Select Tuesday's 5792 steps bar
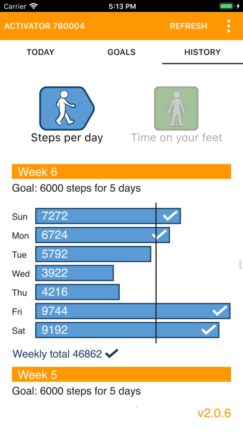 point(93,254)
